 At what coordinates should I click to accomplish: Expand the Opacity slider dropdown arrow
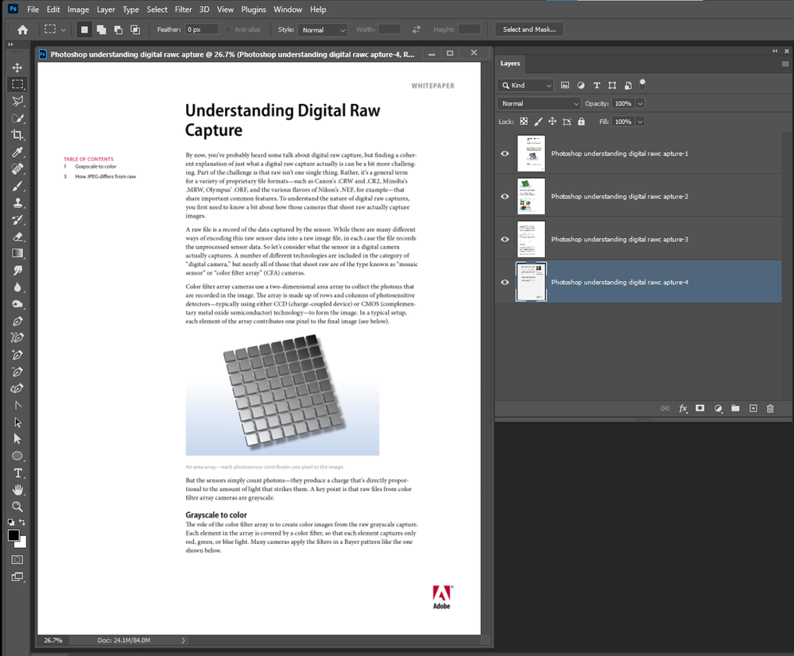640,103
